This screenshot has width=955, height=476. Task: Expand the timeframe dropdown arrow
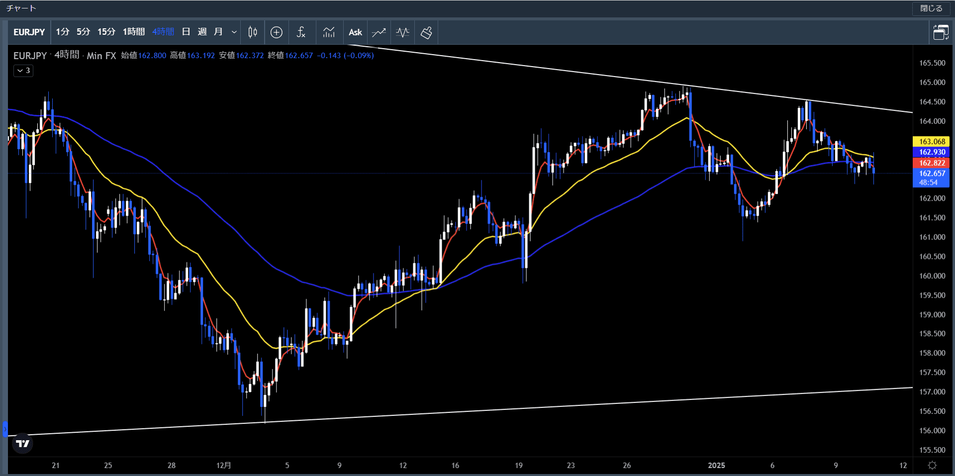coord(234,32)
